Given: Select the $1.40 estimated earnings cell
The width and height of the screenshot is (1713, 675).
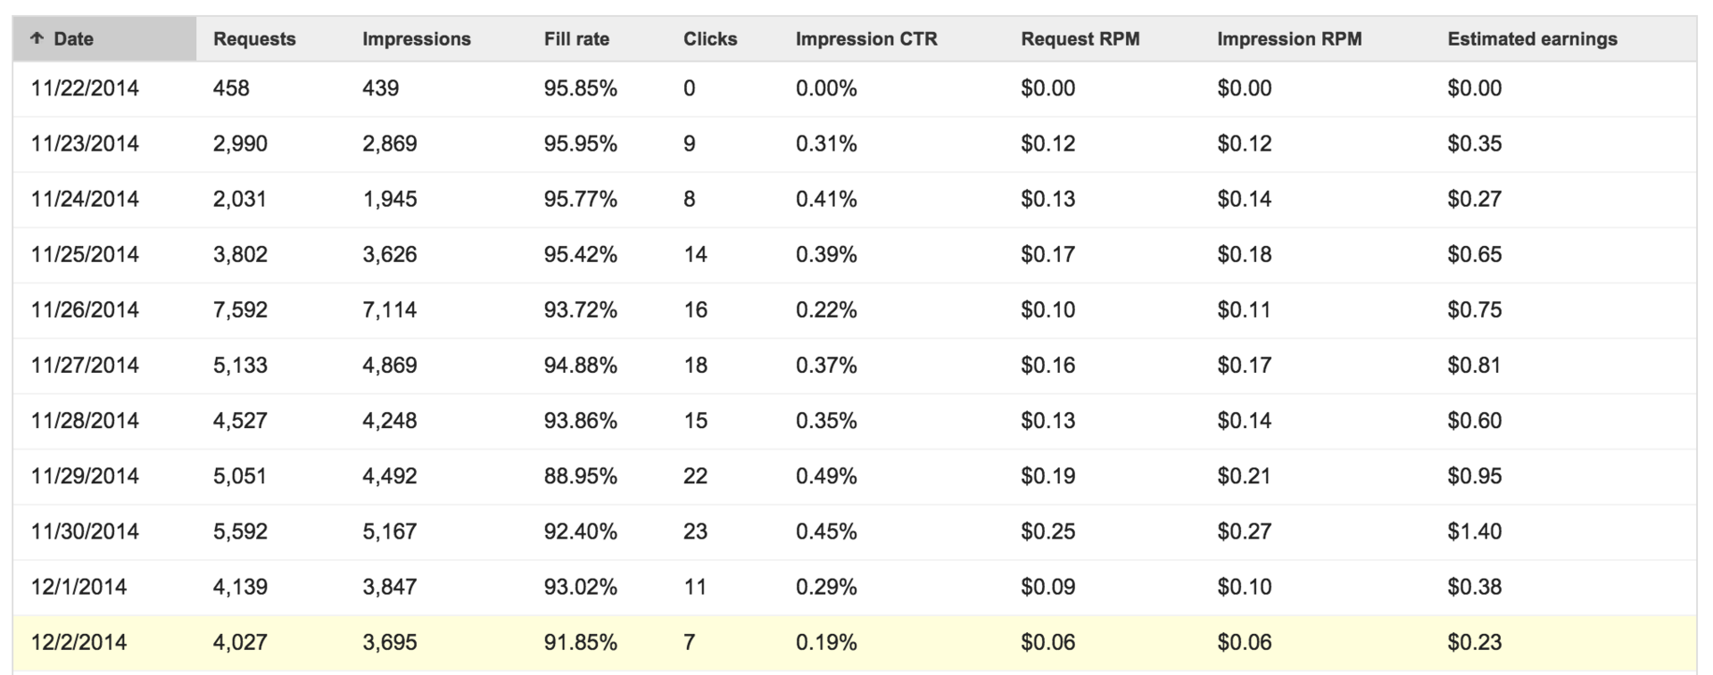Looking at the screenshot, I should [1474, 531].
